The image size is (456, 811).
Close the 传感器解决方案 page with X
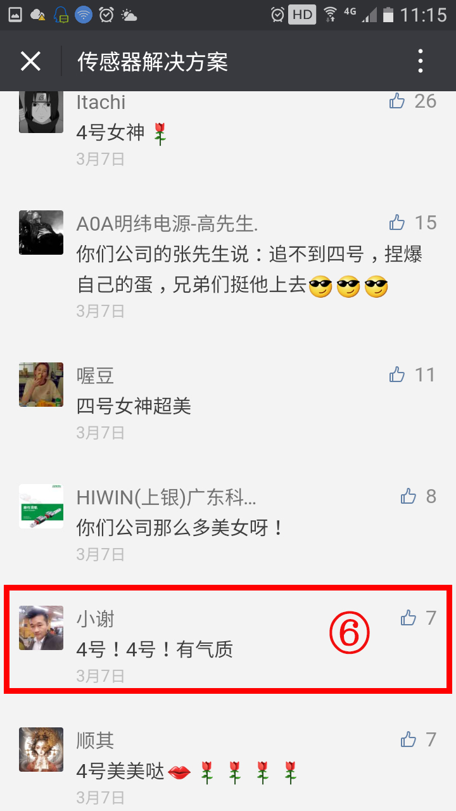pos(30,61)
